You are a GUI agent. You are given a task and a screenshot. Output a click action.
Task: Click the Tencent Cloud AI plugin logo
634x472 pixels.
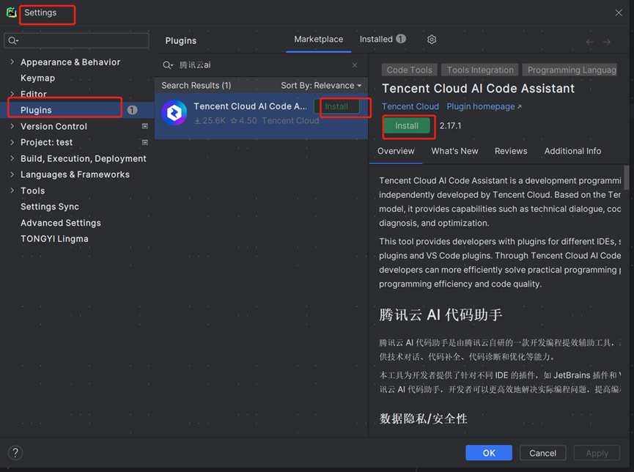point(174,113)
